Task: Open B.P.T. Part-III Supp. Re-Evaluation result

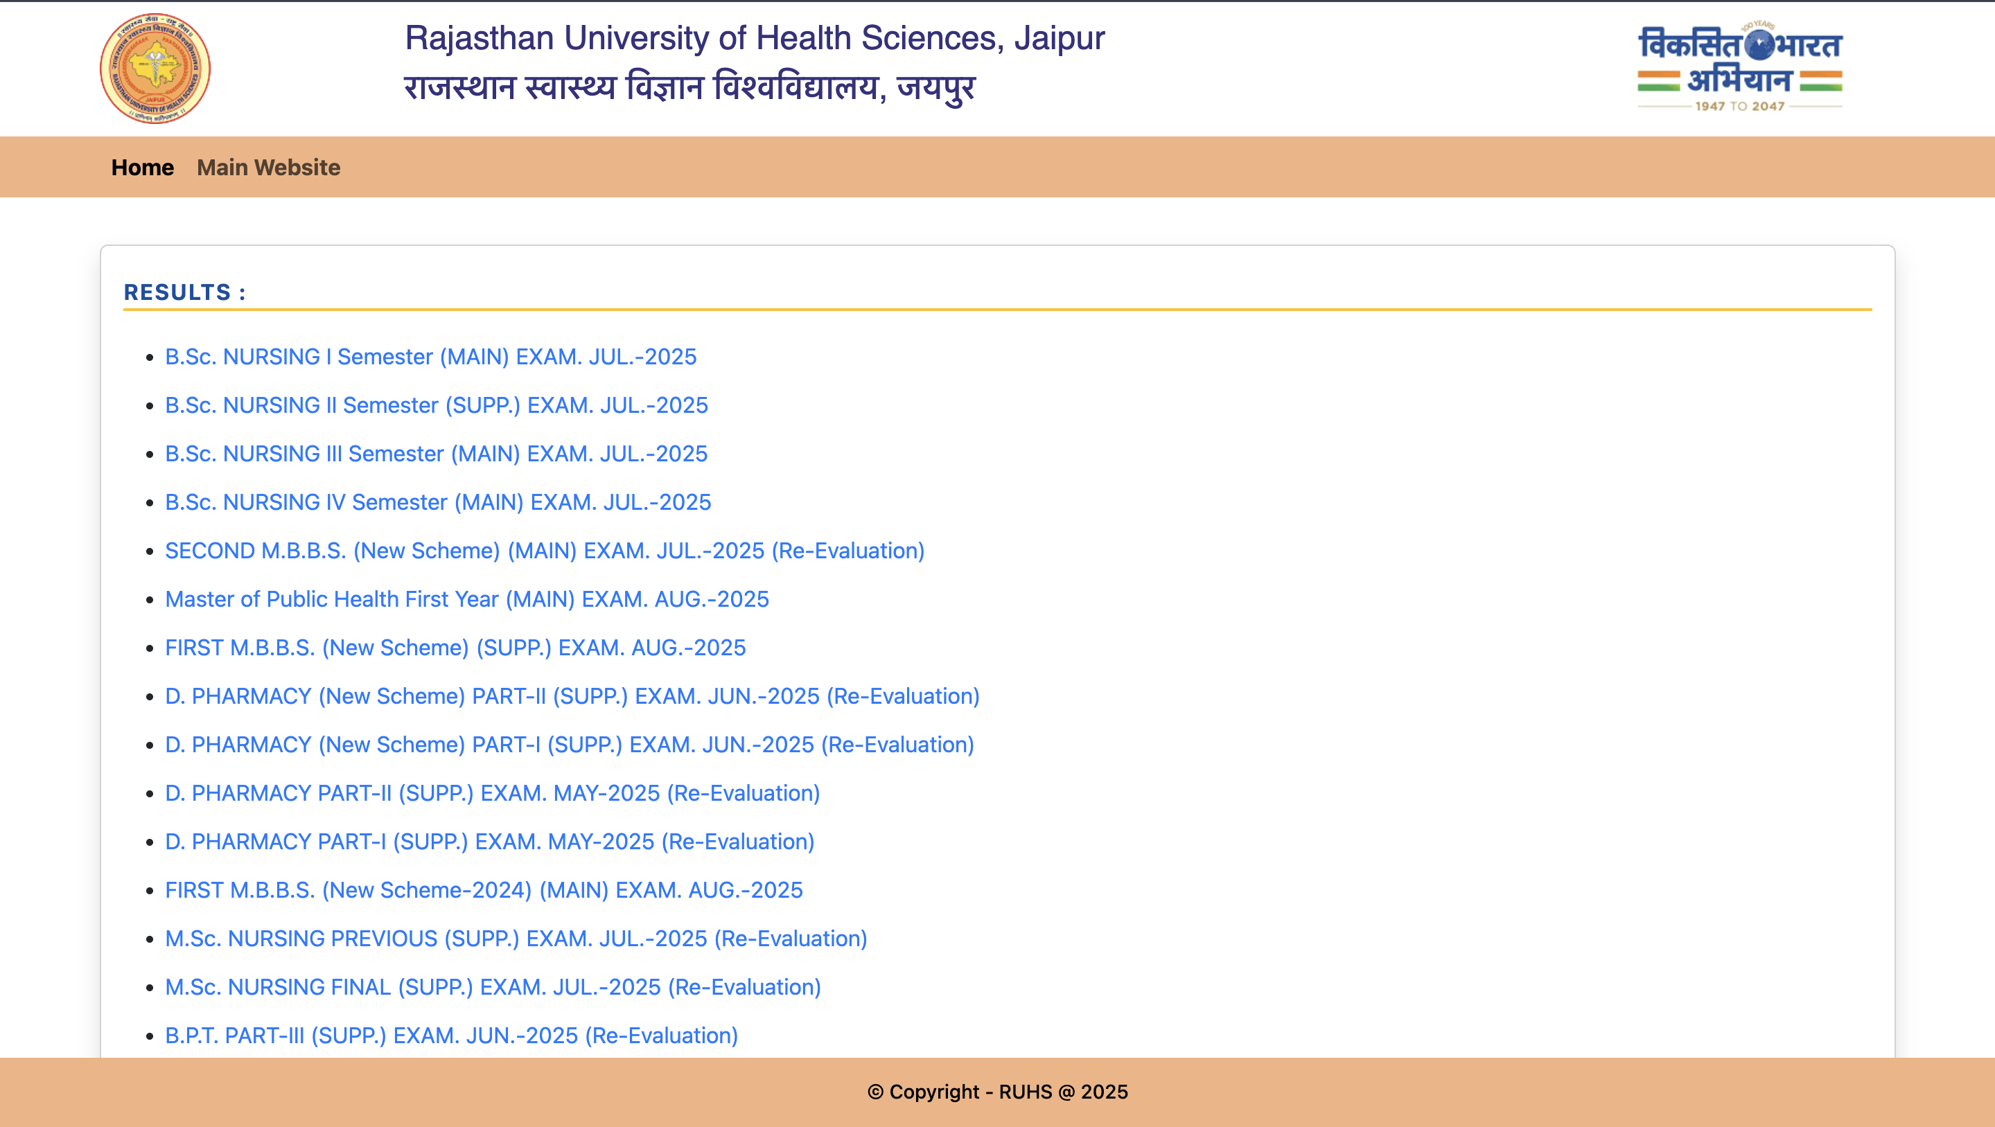Action: [x=452, y=1036]
